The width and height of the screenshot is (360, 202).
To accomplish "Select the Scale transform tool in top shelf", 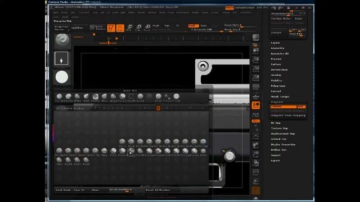I will (138, 28).
